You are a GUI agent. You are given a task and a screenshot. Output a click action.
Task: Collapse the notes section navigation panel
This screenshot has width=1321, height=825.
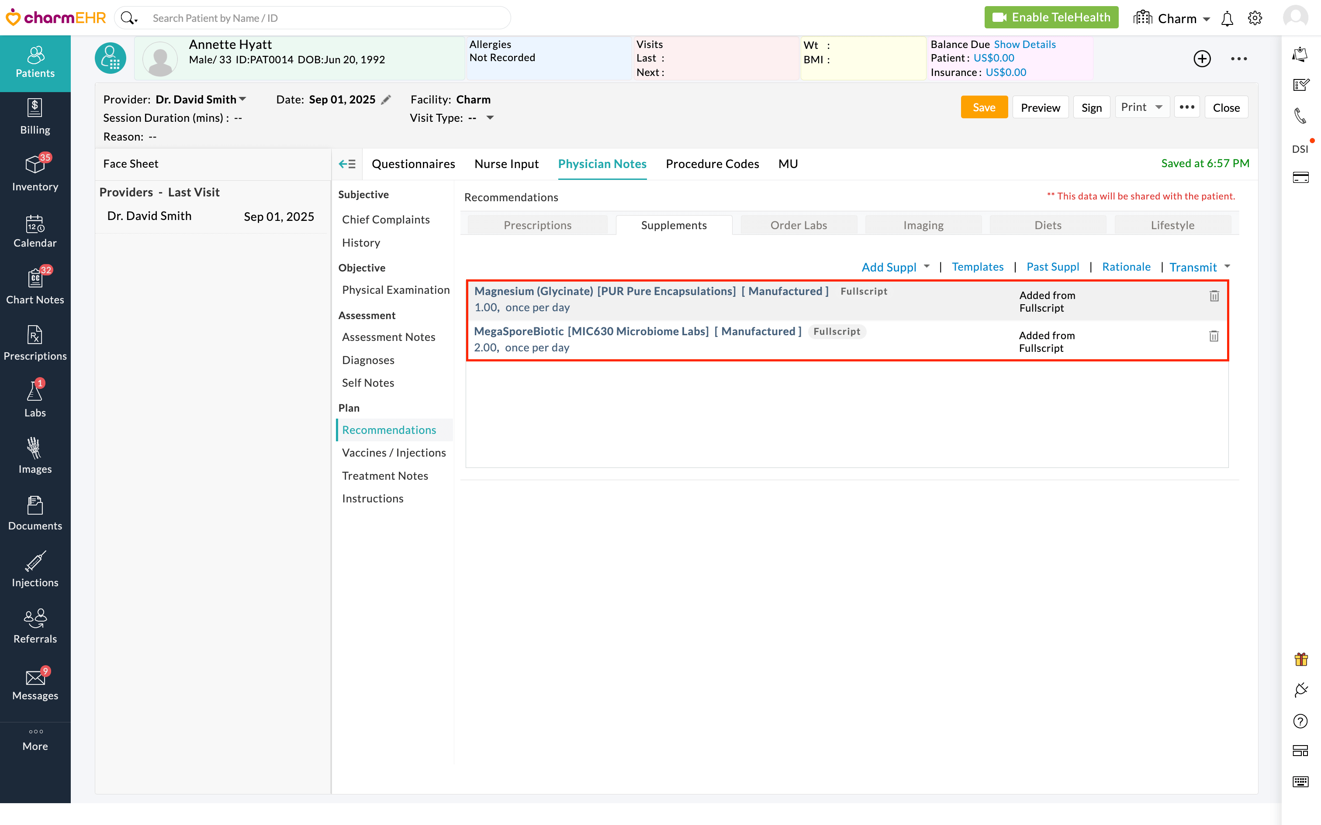click(x=347, y=164)
